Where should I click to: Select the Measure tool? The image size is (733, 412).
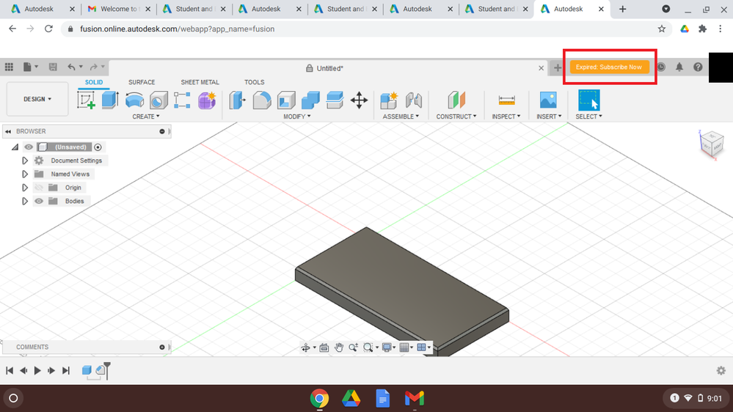(x=506, y=100)
